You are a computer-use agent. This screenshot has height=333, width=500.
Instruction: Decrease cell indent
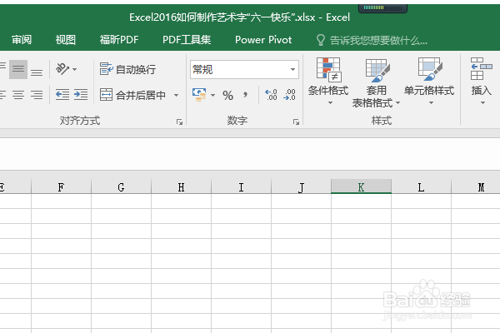[62, 95]
